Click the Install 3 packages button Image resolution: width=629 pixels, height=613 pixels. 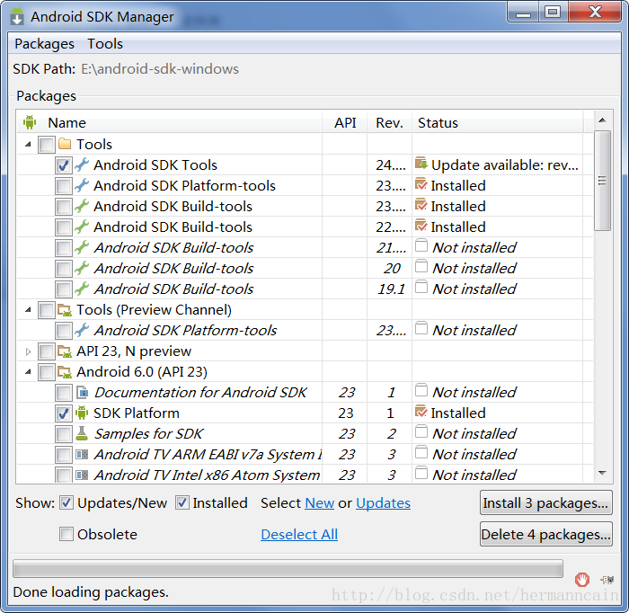[x=546, y=502]
